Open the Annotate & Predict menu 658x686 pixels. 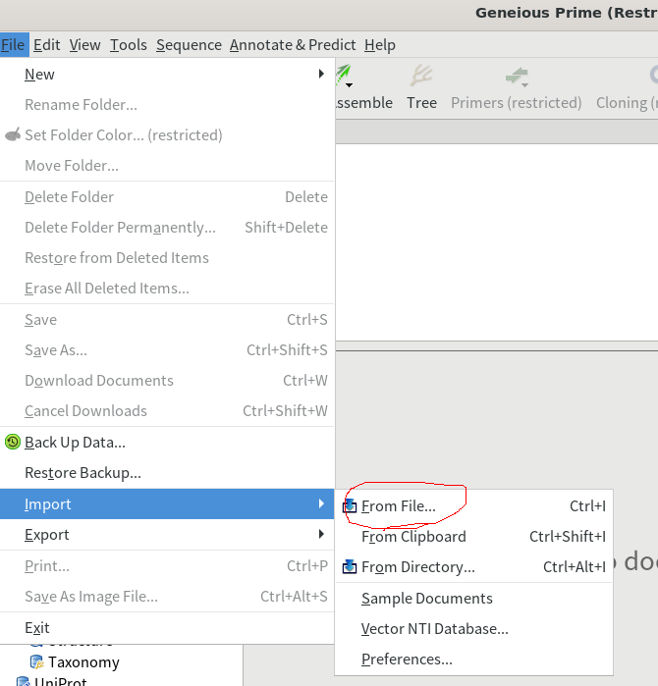coord(293,44)
